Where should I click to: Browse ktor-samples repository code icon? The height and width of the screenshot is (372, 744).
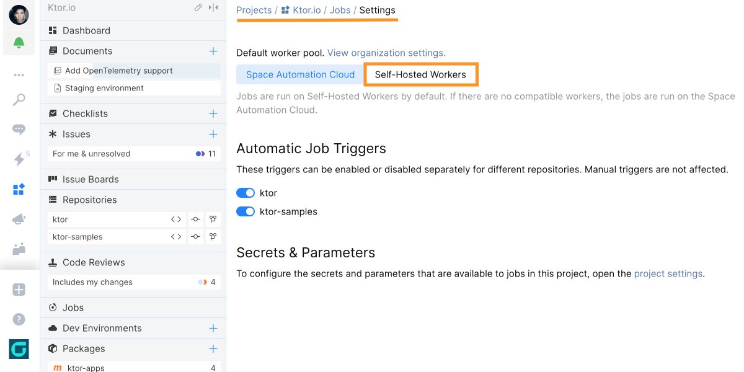(177, 237)
